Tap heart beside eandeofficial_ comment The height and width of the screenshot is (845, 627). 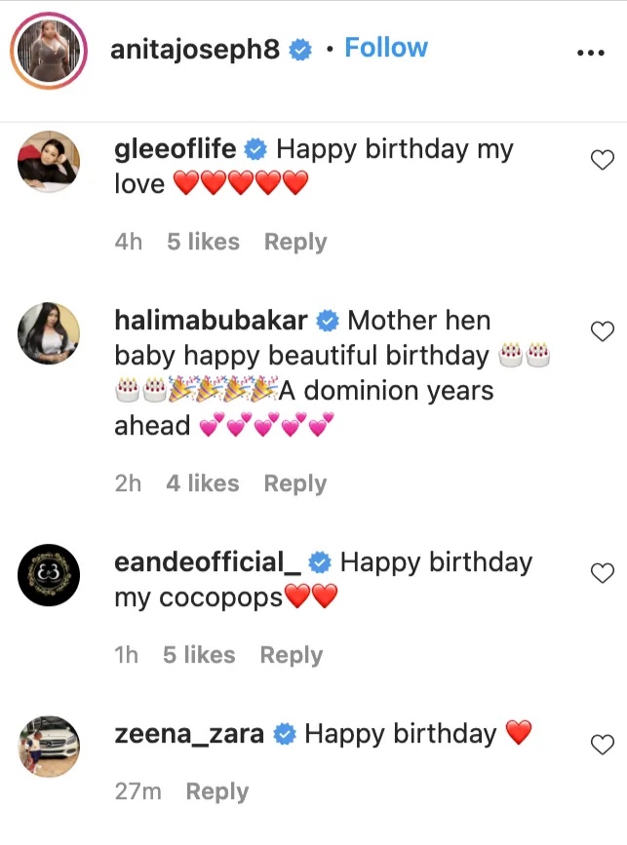pyautogui.click(x=603, y=573)
